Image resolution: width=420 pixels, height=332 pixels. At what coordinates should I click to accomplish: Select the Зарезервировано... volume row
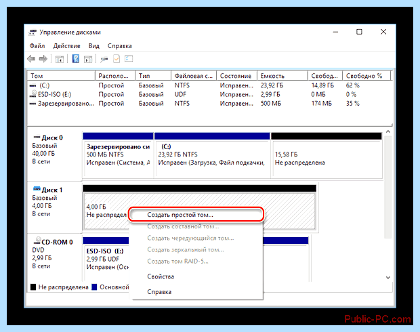210,104
